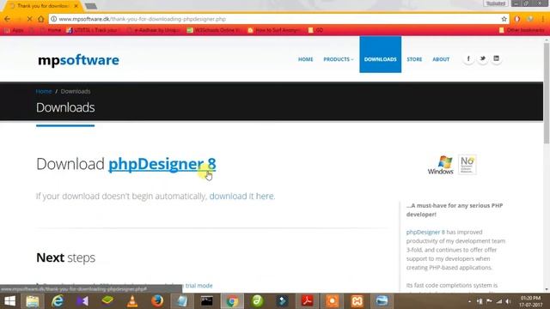Open the About navigation item

click(441, 59)
